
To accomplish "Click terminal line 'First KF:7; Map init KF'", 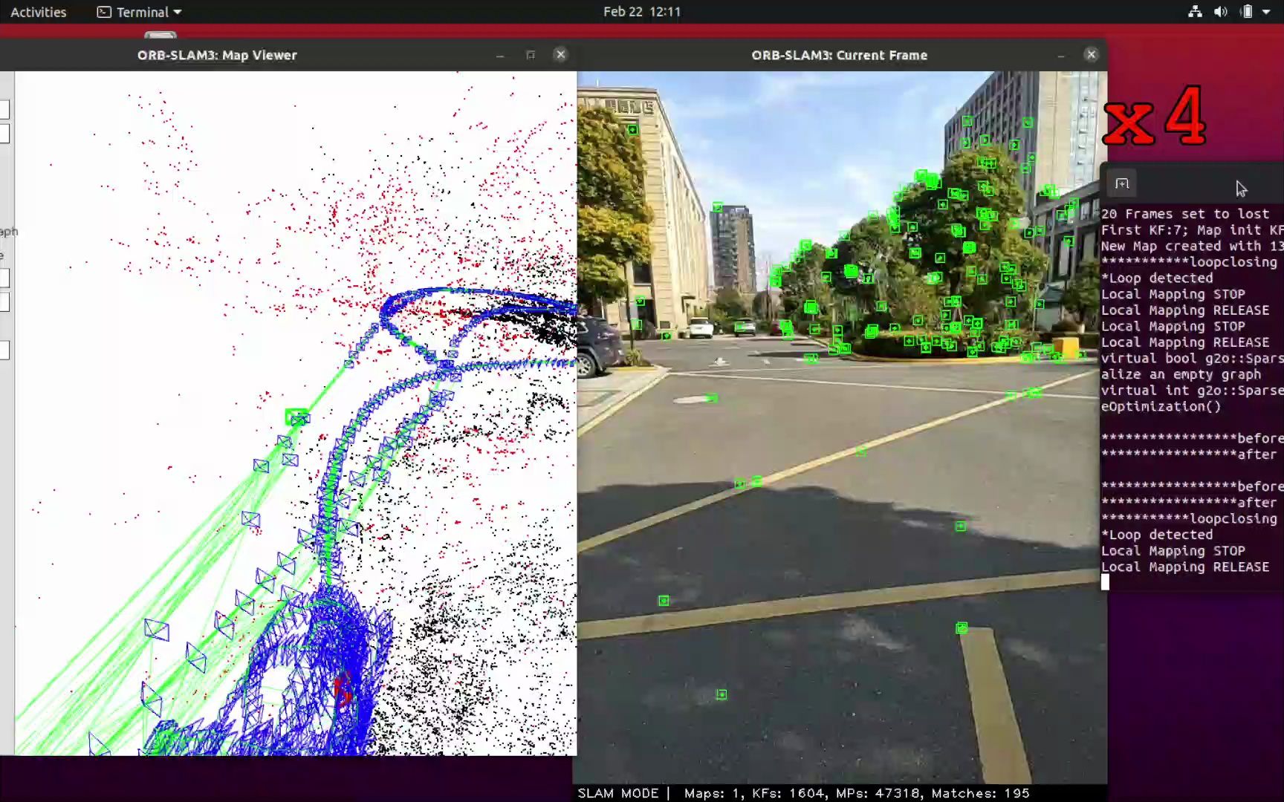I will pyautogui.click(x=1192, y=230).
